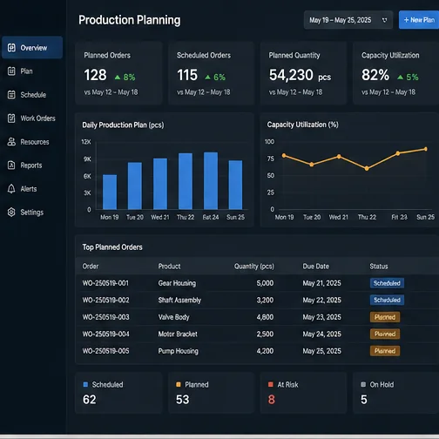This screenshot has width=439, height=439.
Task: Click the Mon 19 bar in the daily plan chart
Action: 110,192
